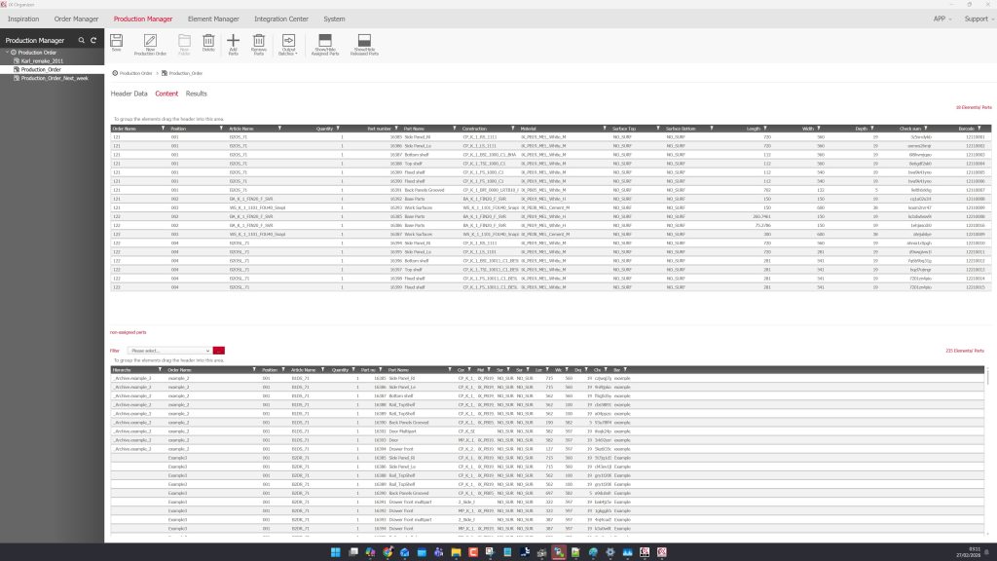Click the Part Name column header in top table
This screenshot has width=997, height=561.
tap(415, 128)
